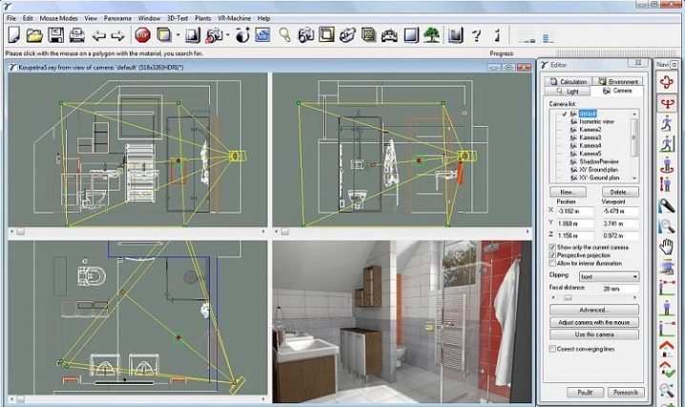Viewport: 685px width, 407px height.
Task: Open the Clipping dropdown
Action: point(609,275)
